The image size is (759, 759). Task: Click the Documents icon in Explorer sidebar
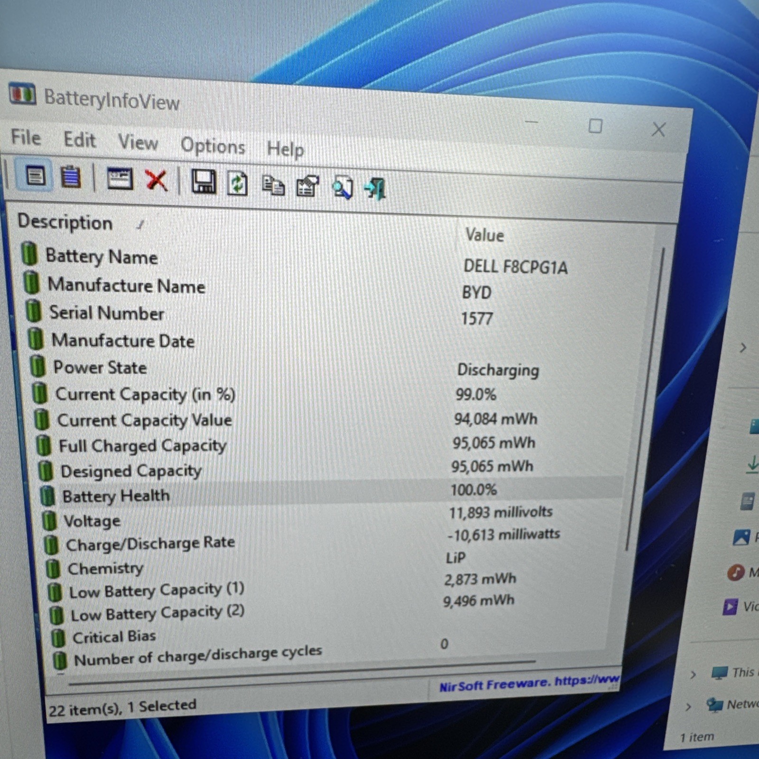(747, 501)
